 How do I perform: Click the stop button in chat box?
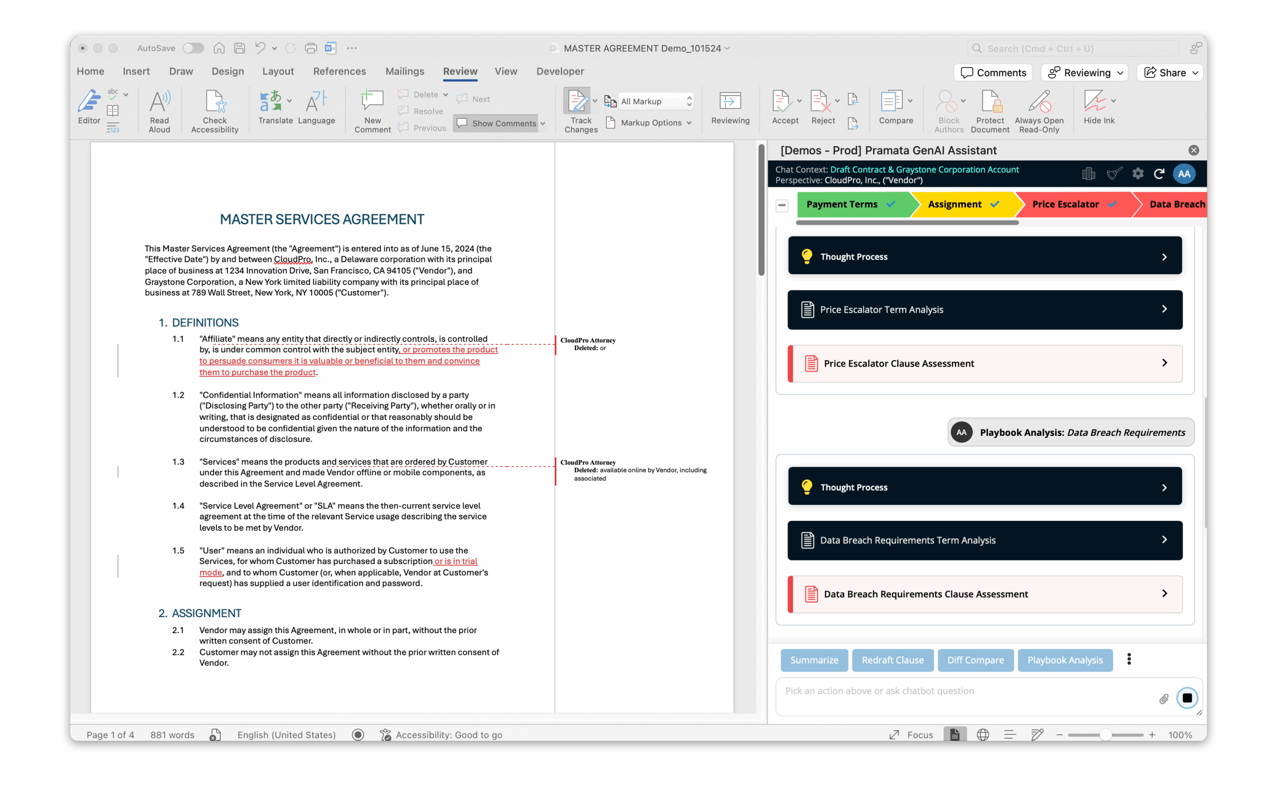tap(1187, 698)
